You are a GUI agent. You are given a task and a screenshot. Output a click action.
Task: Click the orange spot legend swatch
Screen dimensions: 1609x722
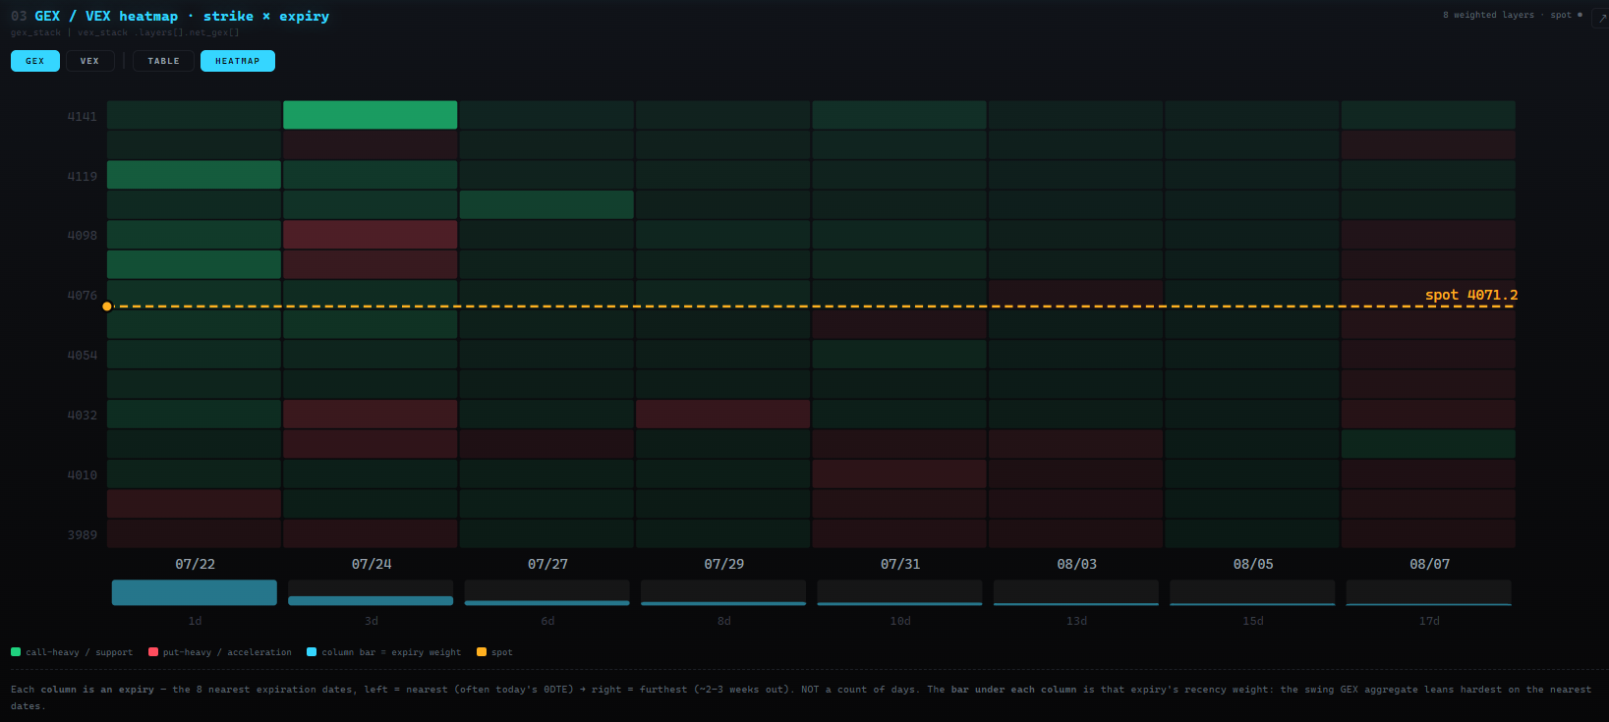[x=482, y=652]
